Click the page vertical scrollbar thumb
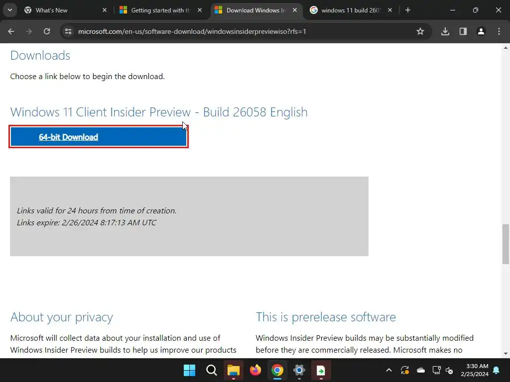This screenshot has width=510, height=382. point(506,244)
